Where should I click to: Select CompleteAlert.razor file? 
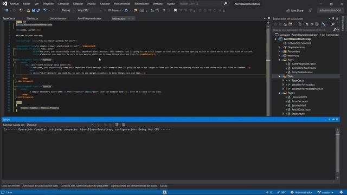pos(304,68)
